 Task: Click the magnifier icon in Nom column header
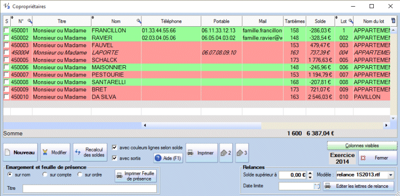coord(139,22)
